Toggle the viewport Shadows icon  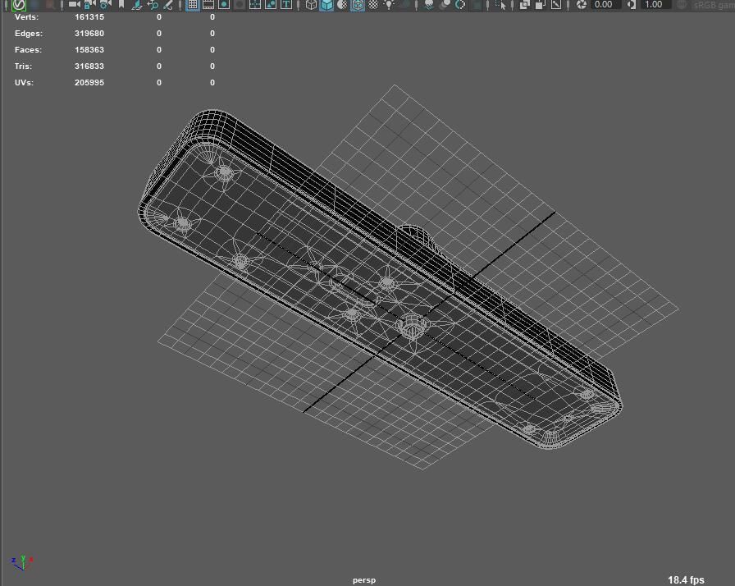click(404, 5)
